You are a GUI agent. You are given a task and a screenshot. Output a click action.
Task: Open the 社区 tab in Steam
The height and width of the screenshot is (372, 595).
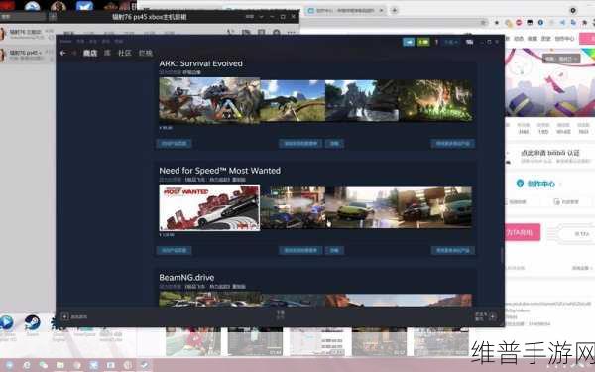pyautogui.click(x=125, y=53)
